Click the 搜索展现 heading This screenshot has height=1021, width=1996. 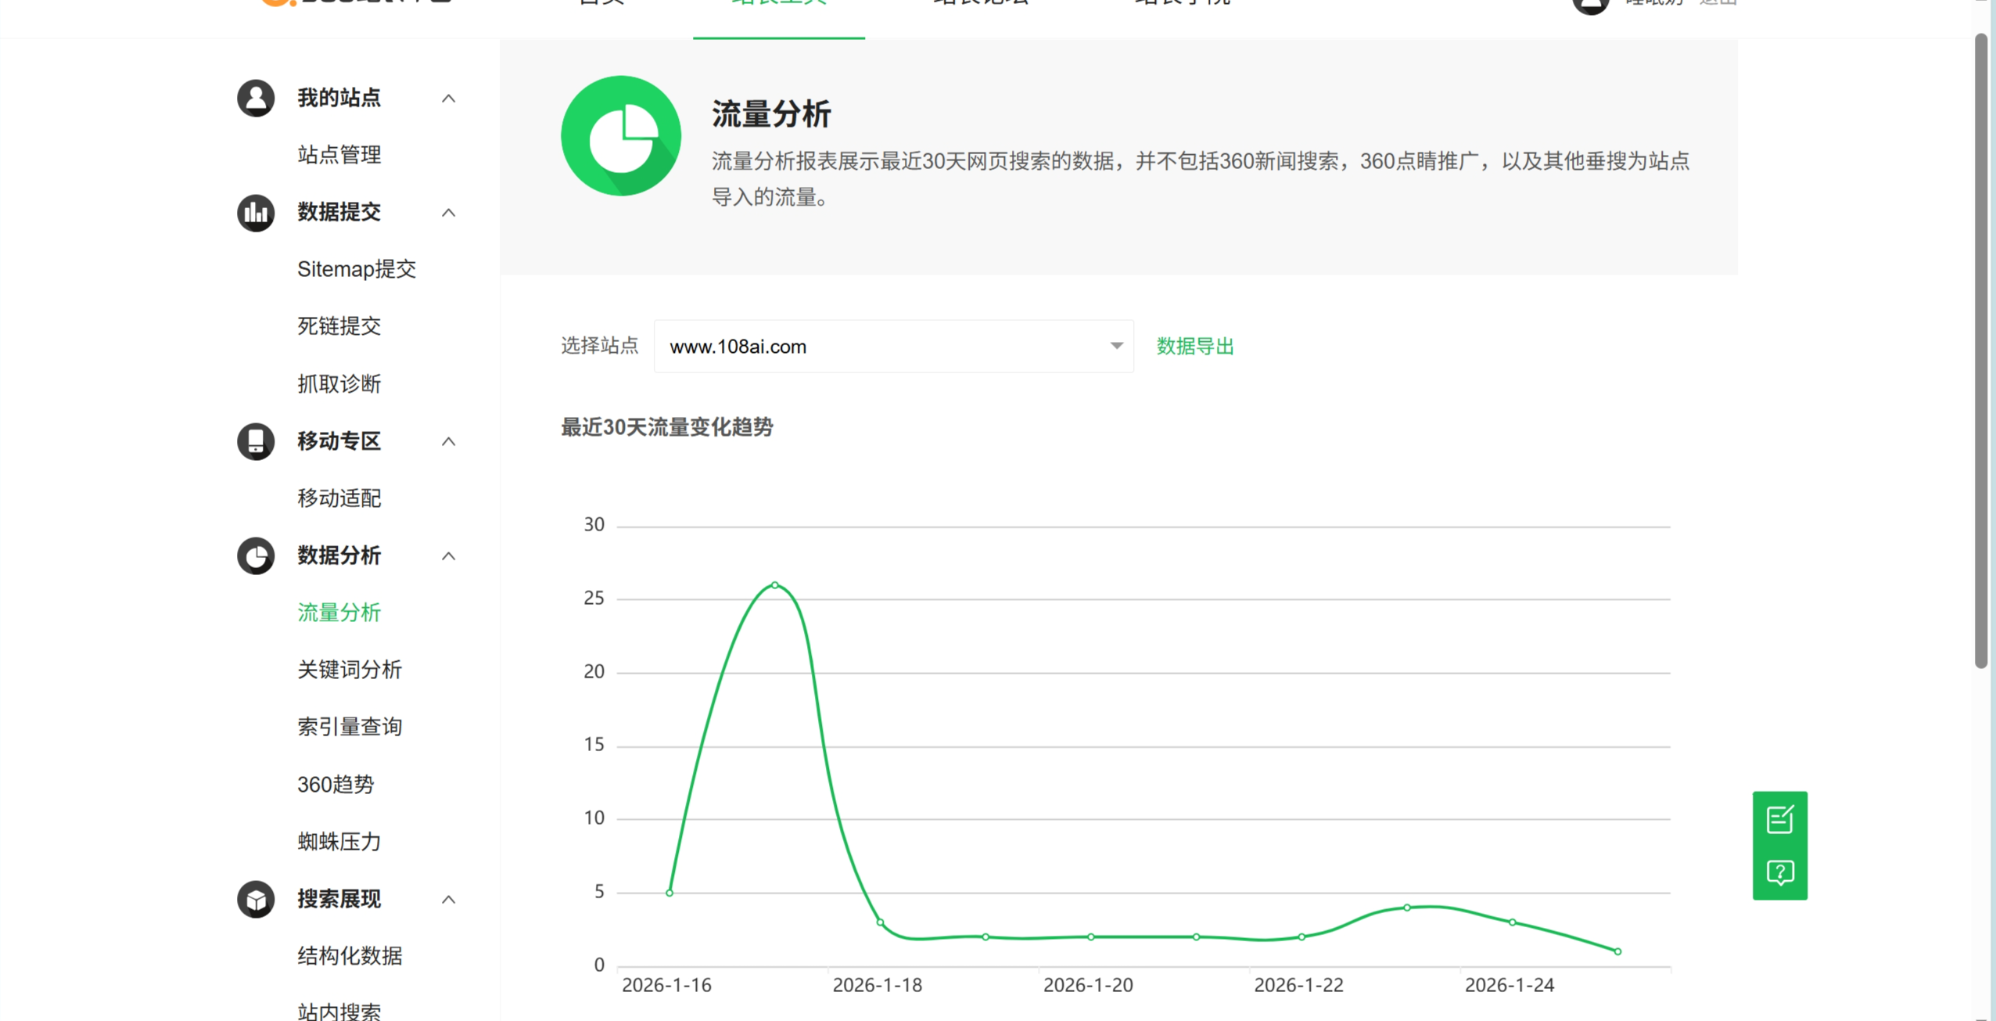coord(339,899)
